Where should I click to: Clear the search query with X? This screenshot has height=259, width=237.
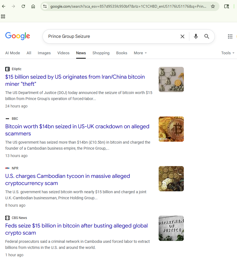(x=182, y=36)
